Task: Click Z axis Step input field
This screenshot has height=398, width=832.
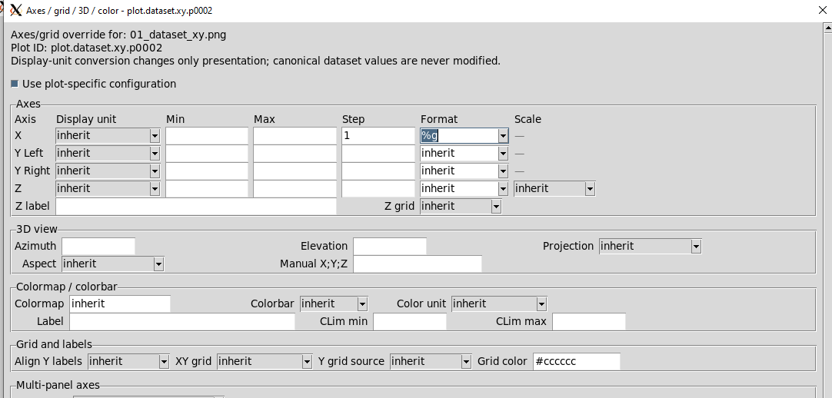Action: [x=378, y=188]
